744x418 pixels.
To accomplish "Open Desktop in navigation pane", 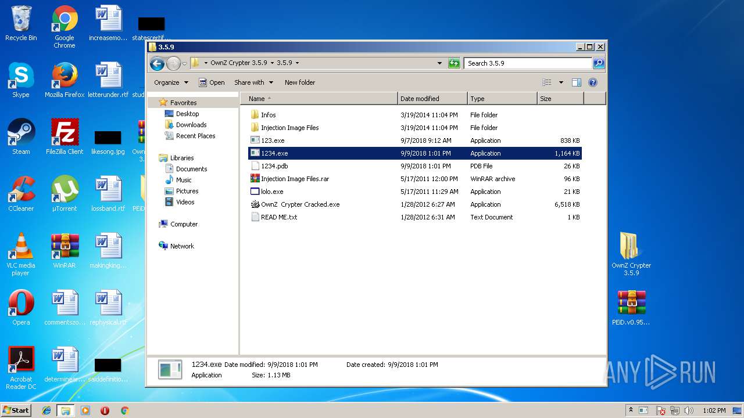I will (x=187, y=114).
